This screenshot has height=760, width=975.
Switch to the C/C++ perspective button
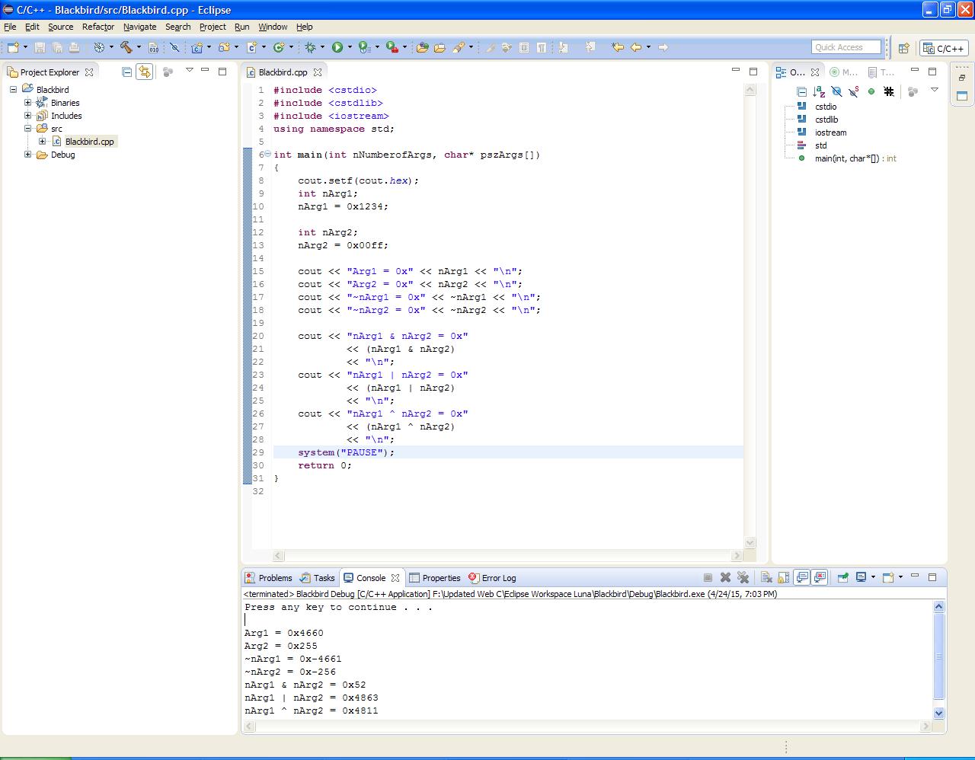click(x=944, y=48)
